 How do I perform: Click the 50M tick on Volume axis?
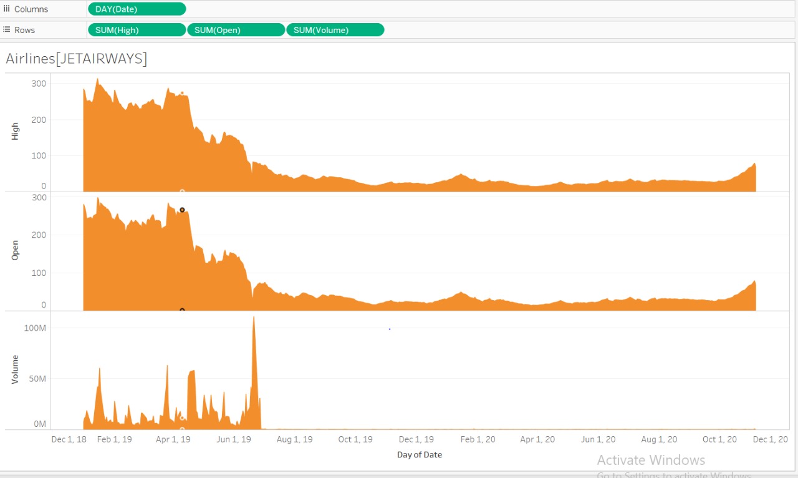(37, 379)
